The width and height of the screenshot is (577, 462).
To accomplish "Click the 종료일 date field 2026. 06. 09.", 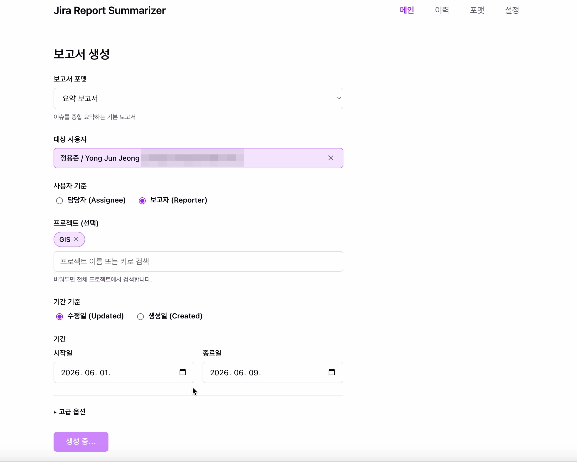I will [x=273, y=372].
